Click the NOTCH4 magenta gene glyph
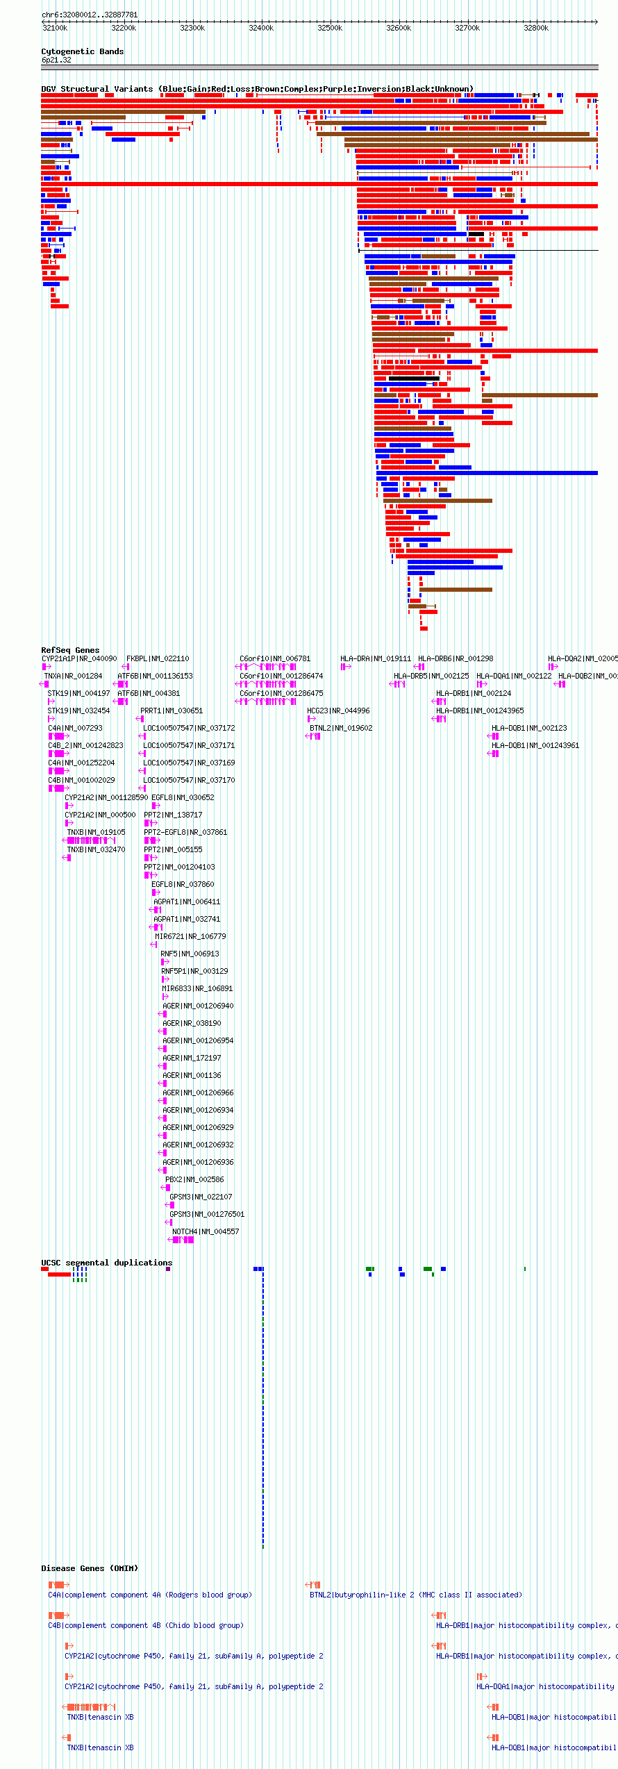This screenshot has height=1769, width=618. tap(182, 1240)
